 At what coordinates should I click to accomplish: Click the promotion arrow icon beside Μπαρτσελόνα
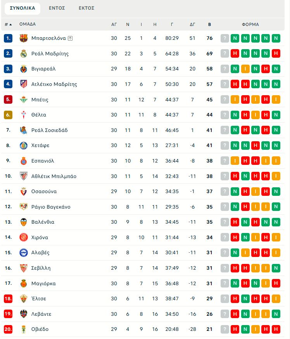70,38
